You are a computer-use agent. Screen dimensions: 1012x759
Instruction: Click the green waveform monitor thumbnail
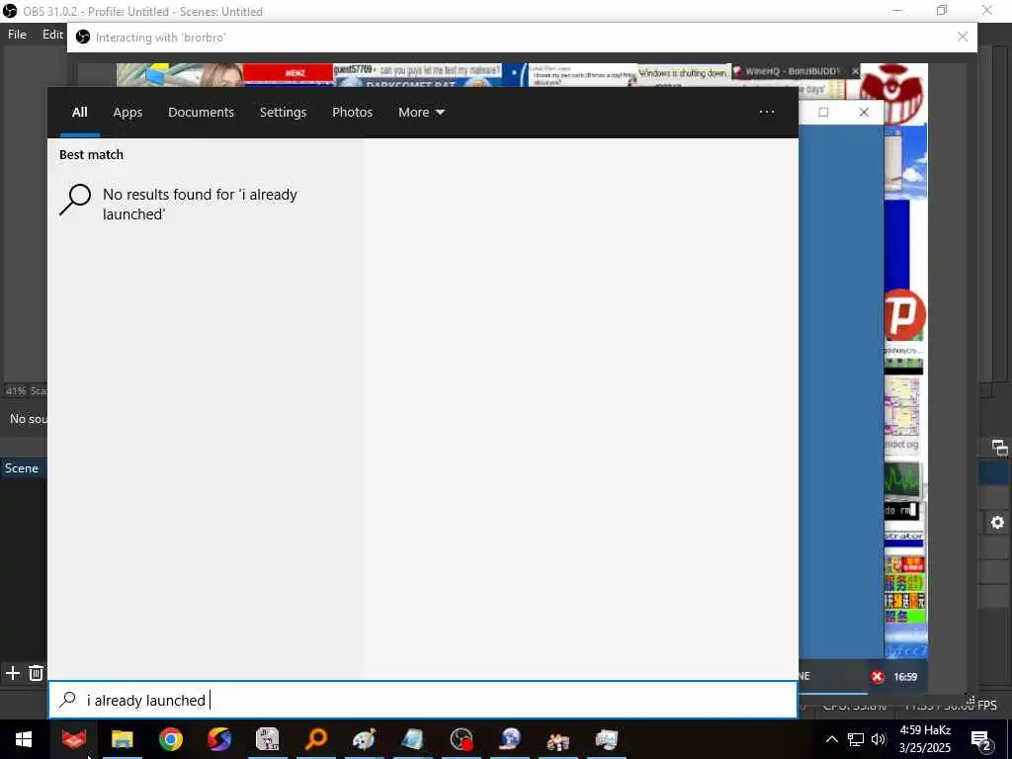(903, 480)
